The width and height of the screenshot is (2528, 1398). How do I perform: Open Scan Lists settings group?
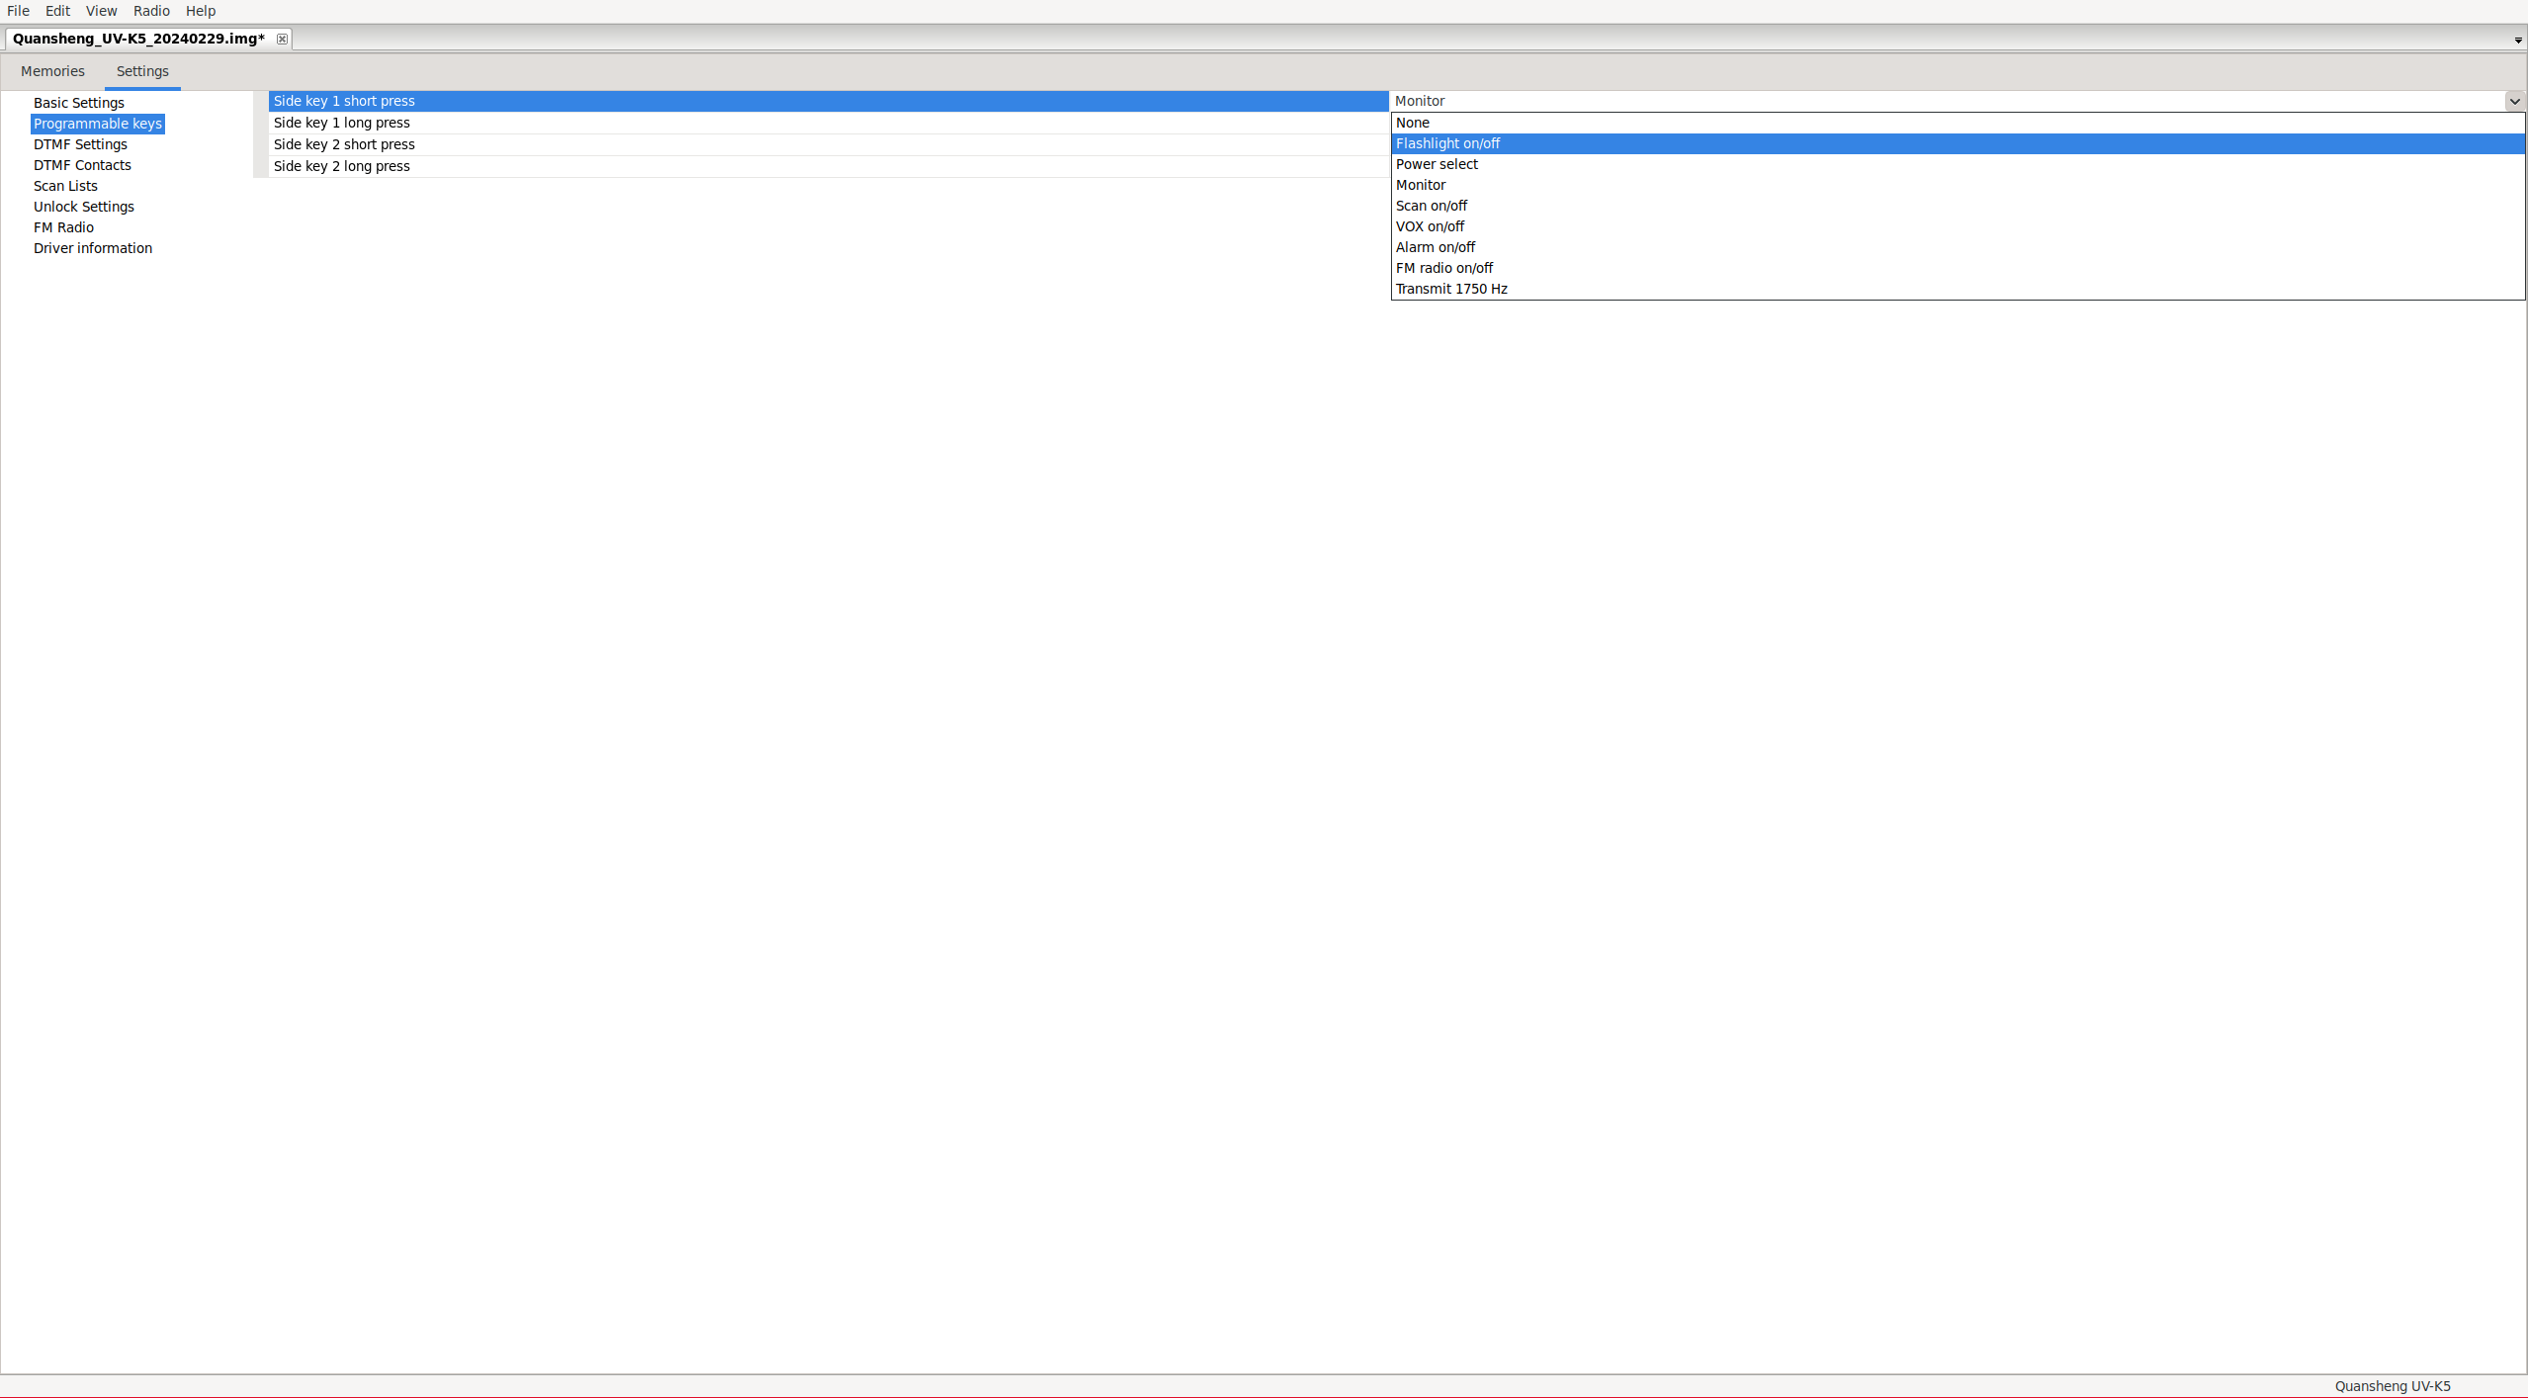[65, 186]
